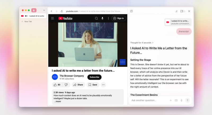Go back with the browser back arrow

point(51,11)
